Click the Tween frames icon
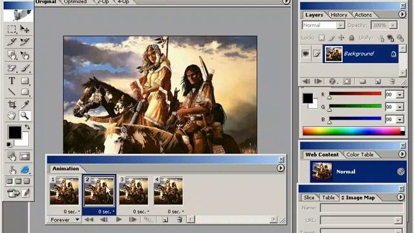 pyautogui.click(x=147, y=219)
